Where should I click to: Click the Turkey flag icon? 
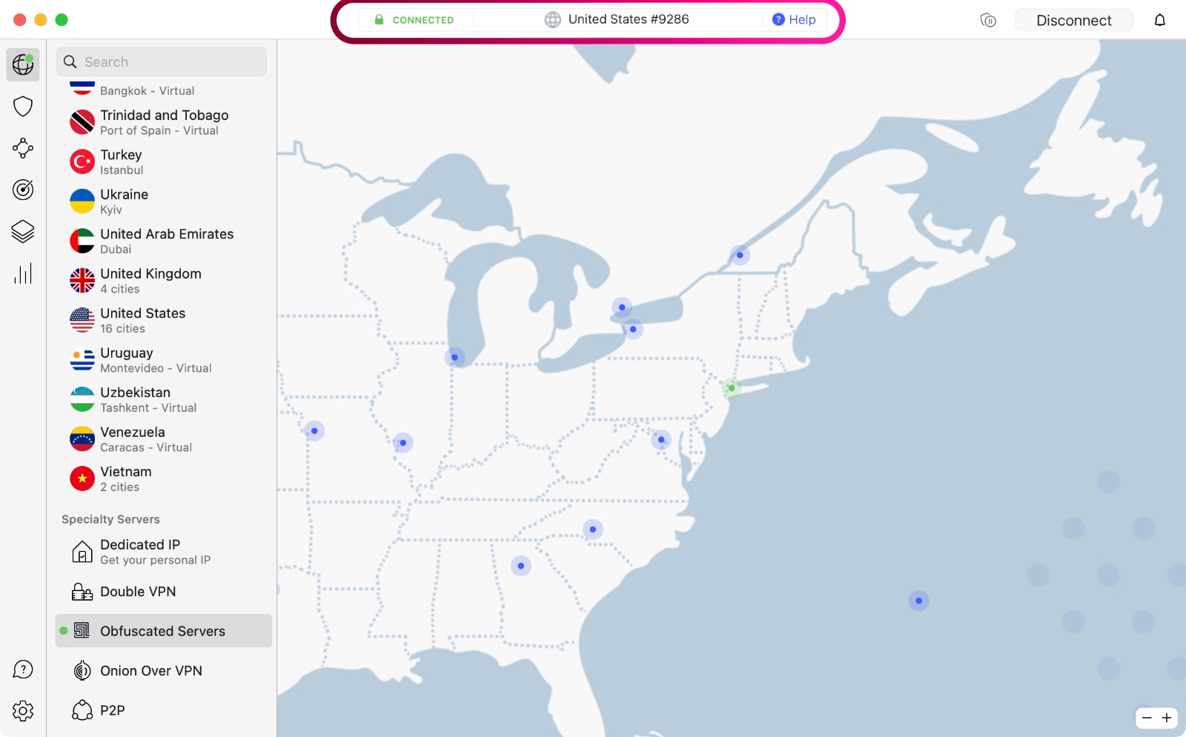pos(82,161)
